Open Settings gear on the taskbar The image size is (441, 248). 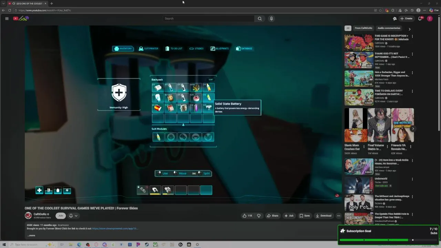[197, 245]
